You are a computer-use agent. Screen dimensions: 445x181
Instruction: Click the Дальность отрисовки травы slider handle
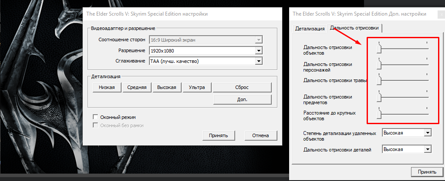(379, 81)
